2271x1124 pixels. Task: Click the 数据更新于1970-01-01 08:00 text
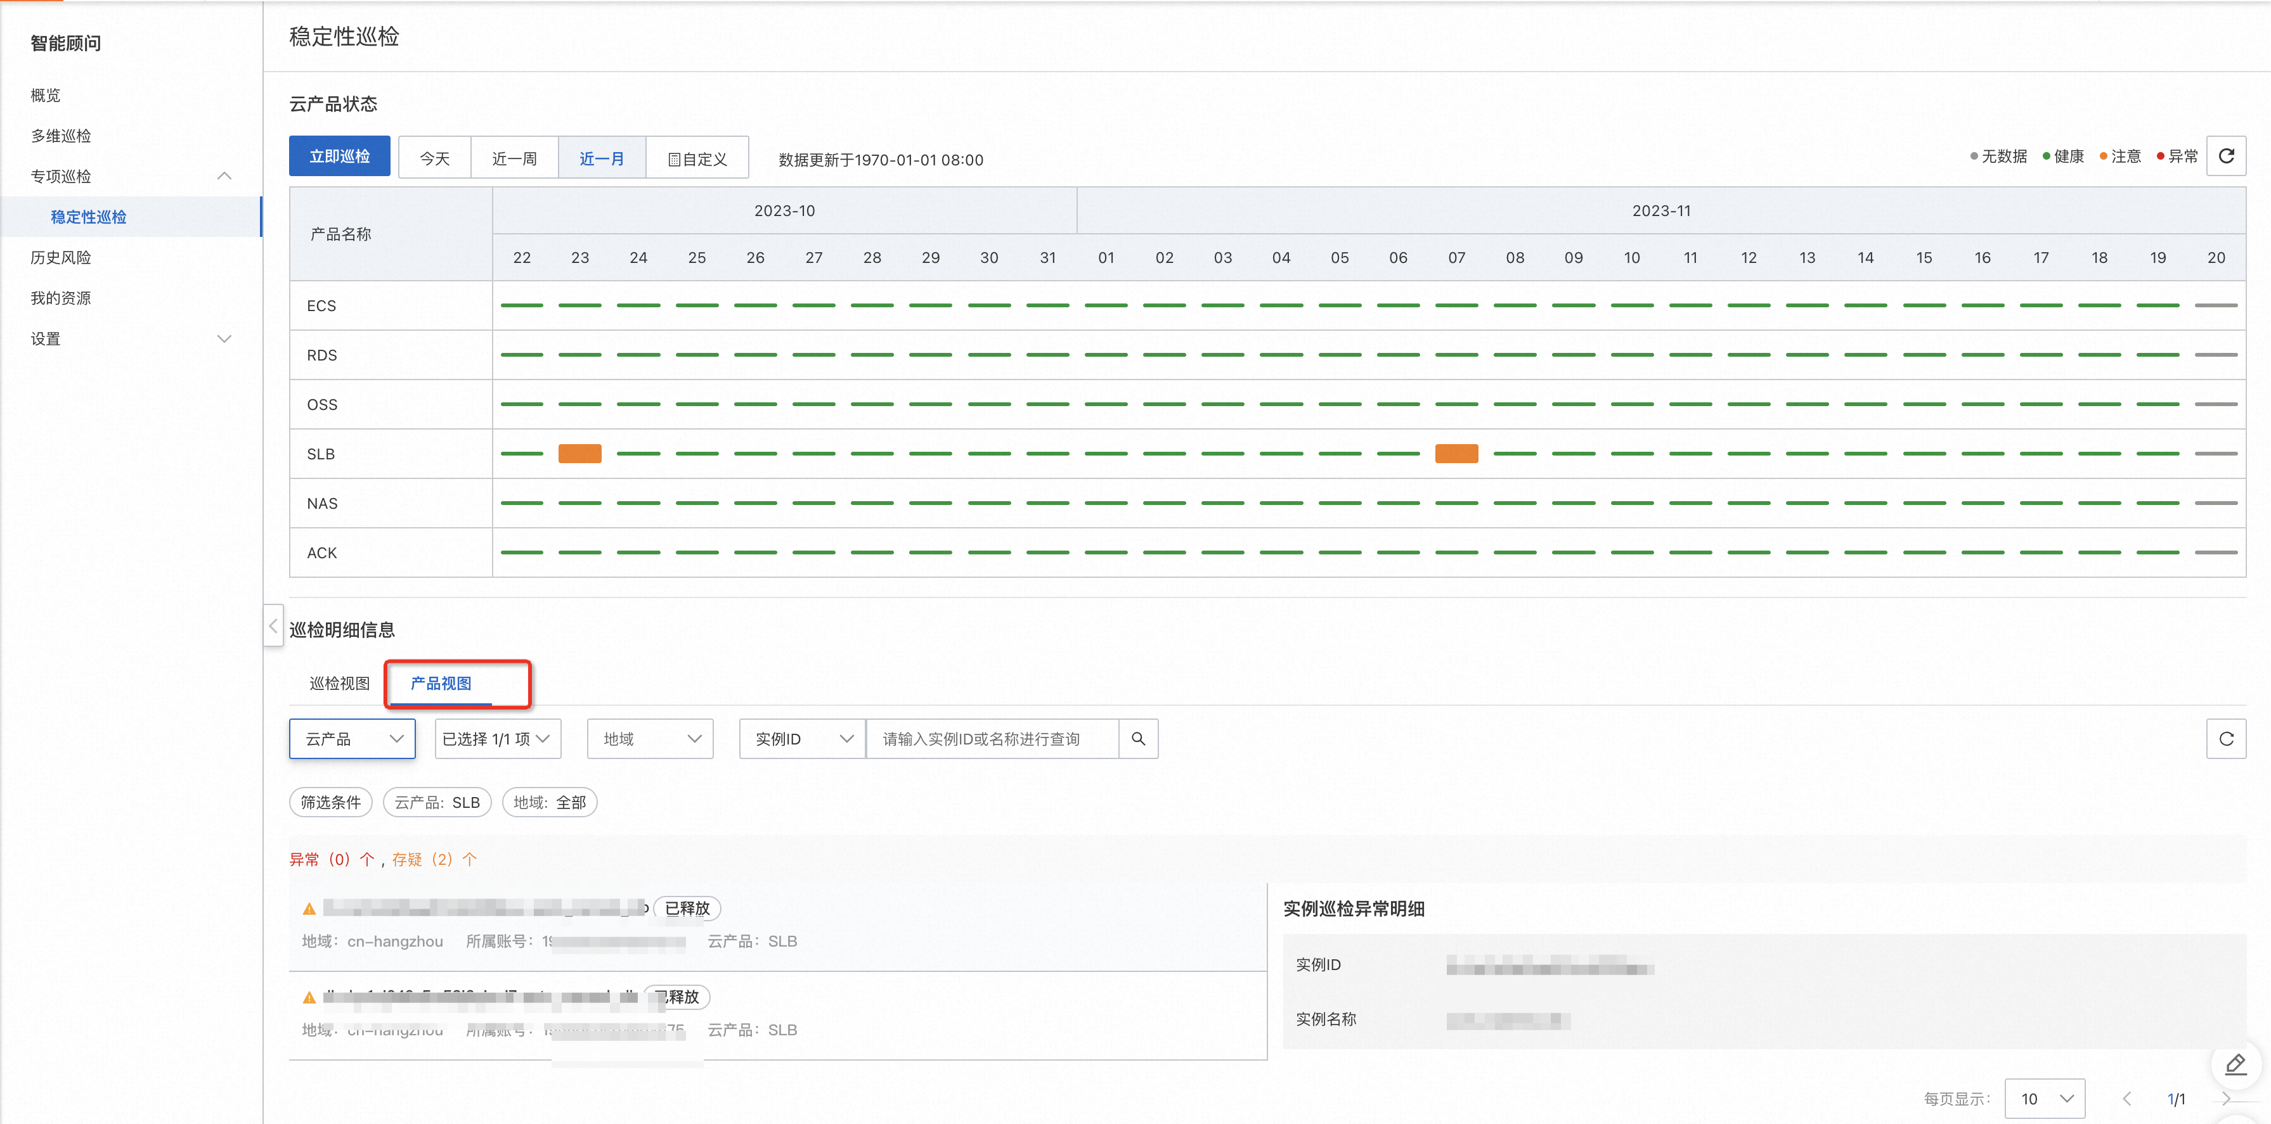click(x=881, y=160)
